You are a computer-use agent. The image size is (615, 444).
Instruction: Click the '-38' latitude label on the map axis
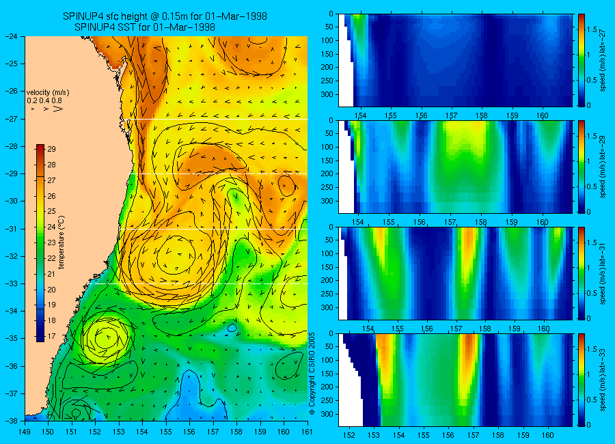pos(12,421)
